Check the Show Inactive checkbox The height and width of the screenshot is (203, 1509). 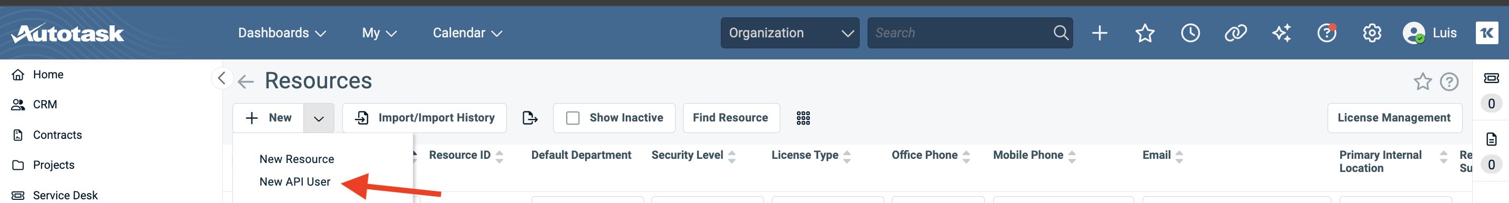click(573, 118)
